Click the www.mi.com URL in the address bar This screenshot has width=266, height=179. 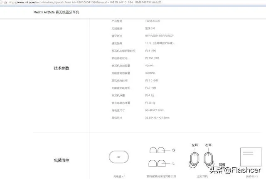tap(85, 2)
